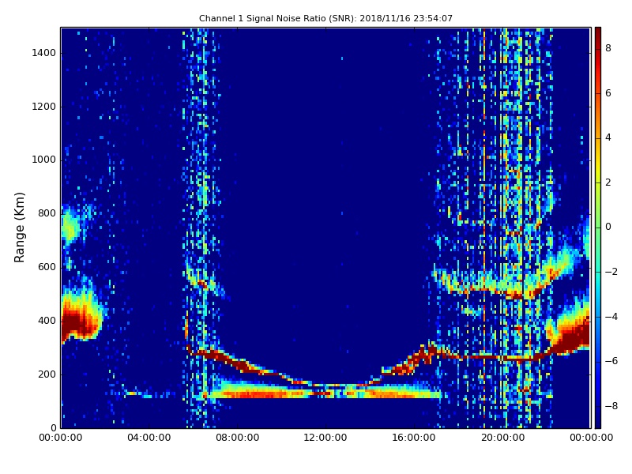Click the colorbar tick label 6
Screen dimensions: 632x474
pos(608,93)
